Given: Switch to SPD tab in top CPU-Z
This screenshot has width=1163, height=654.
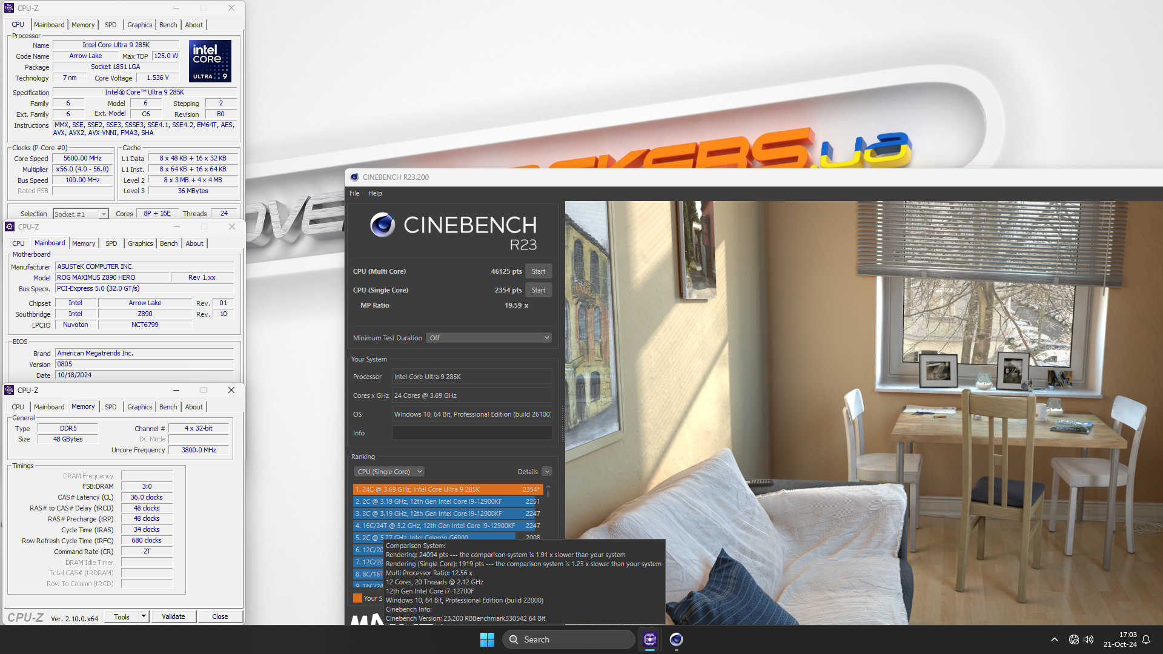Looking at the screenshot, I should [x=110, y=25].
